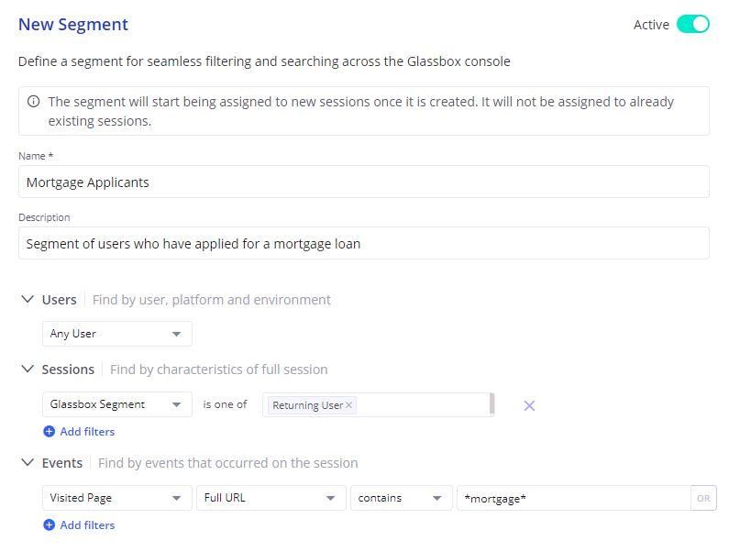
Task: Click the plus icon under Events filters
Action: [49, 525]
